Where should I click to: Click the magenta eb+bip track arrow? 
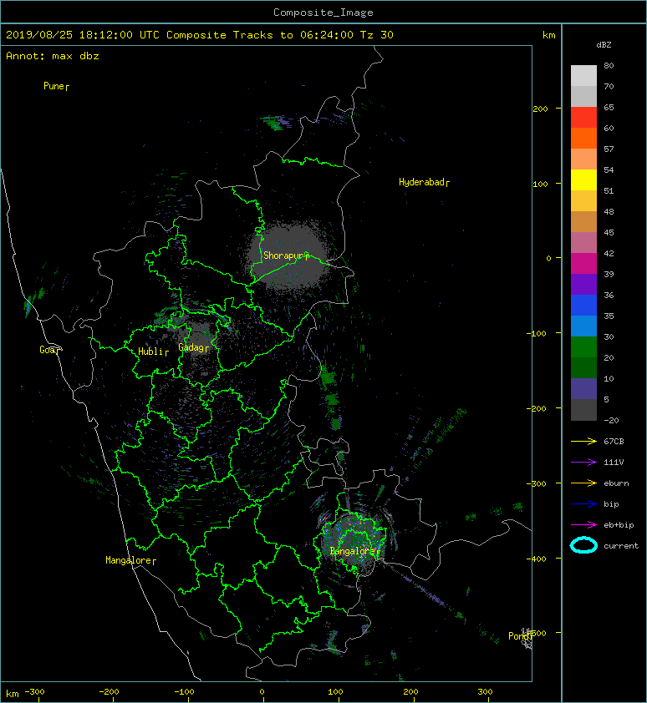(583, 525)
